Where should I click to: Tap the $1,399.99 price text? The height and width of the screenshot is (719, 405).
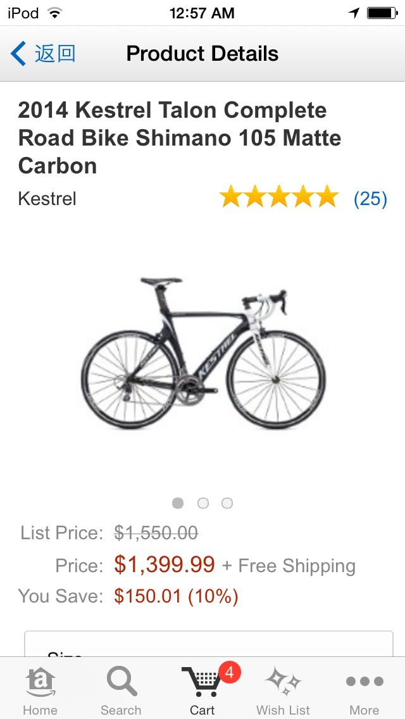tap(164, 565)
